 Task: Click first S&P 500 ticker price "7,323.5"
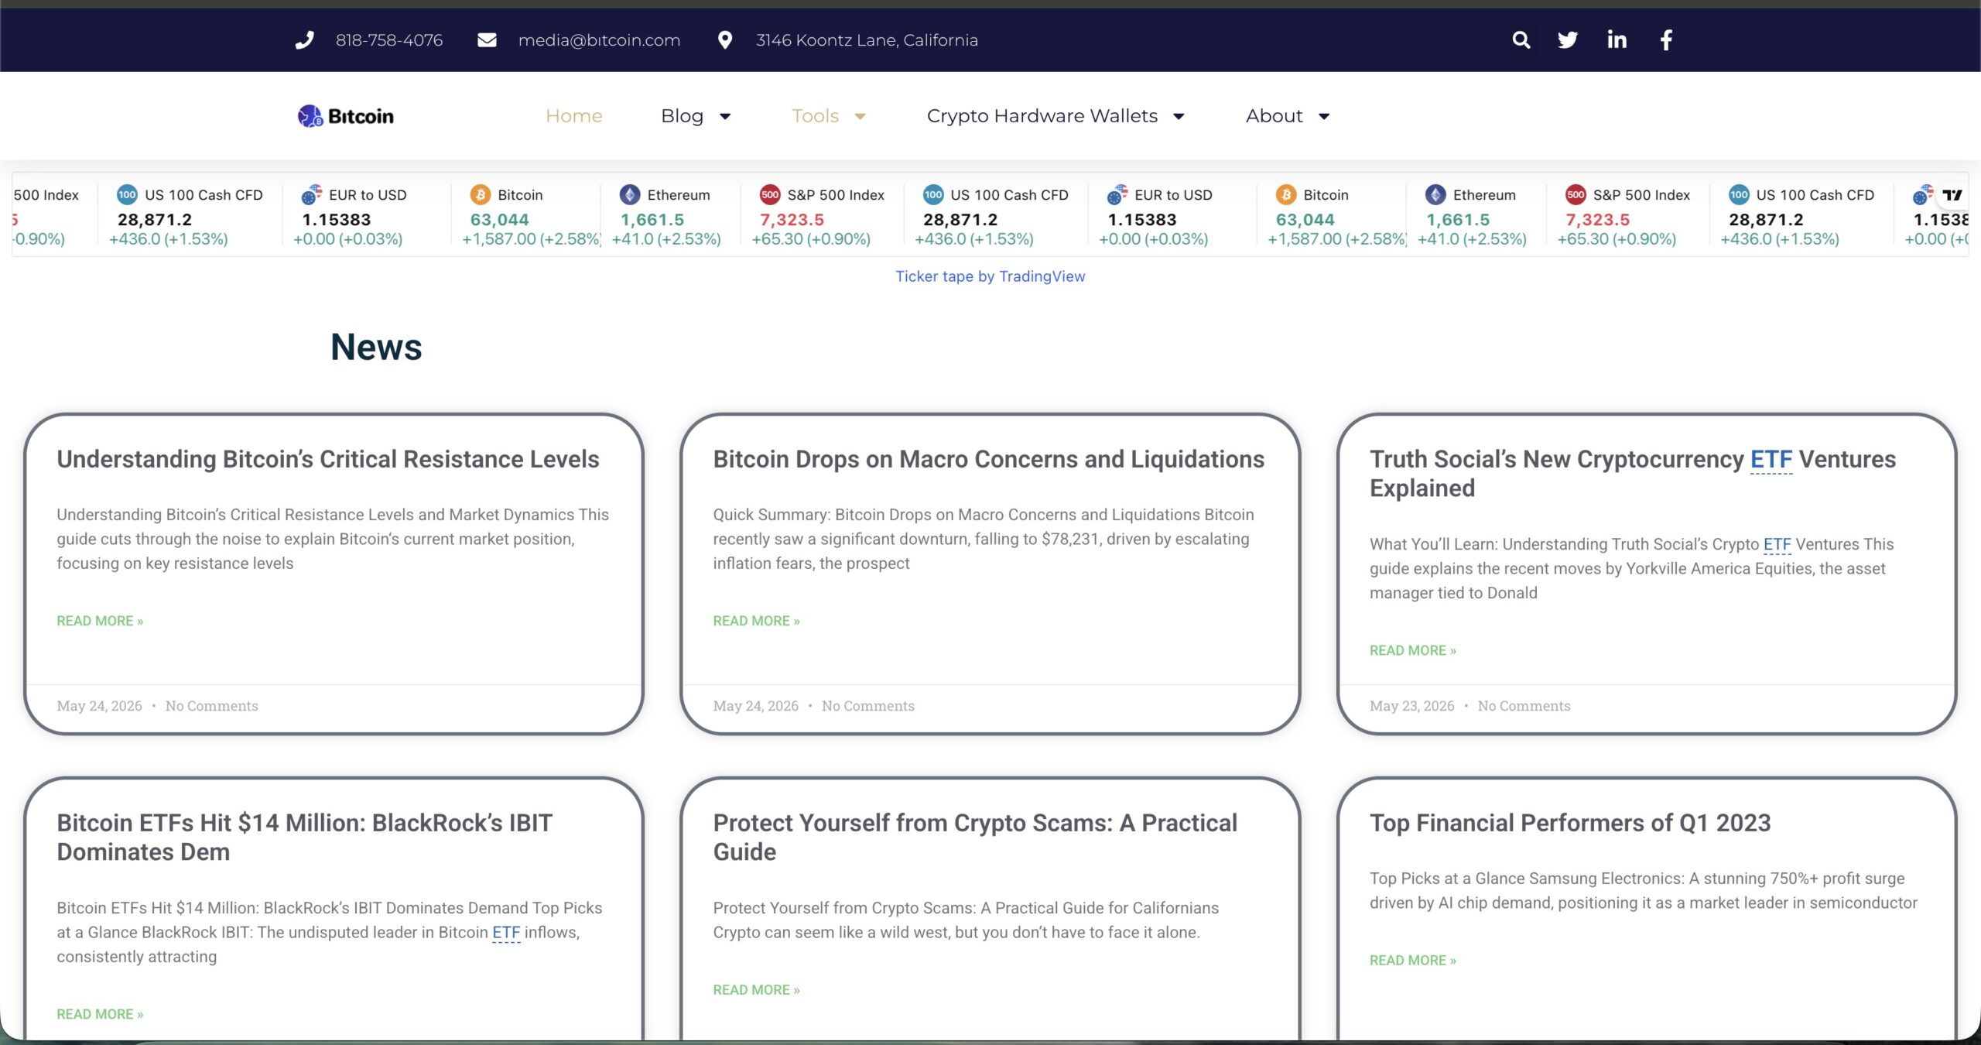click(x=792, y=220)
